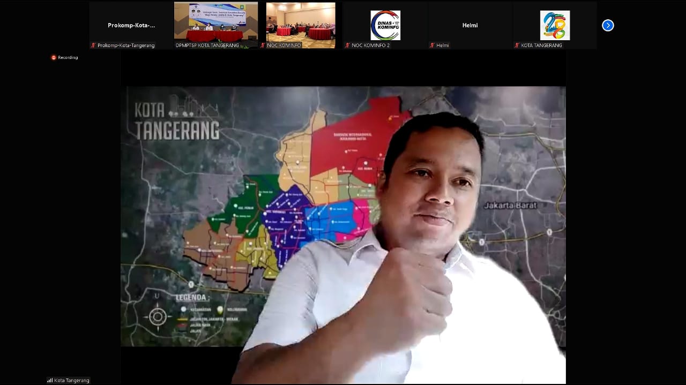Click the Recording status label

pos(68,57)
